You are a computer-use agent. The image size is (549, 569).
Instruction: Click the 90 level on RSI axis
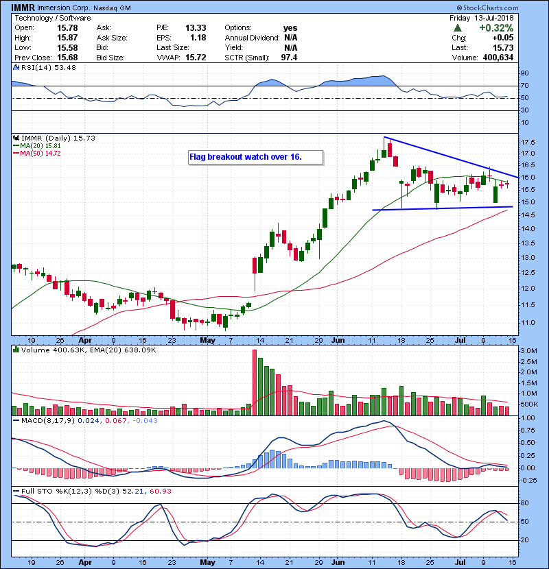click(x=525, y=73)
